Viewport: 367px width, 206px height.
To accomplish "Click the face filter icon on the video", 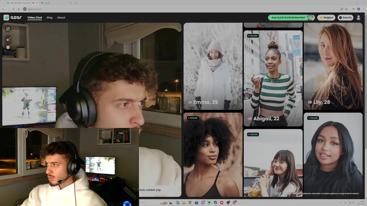I will point(8,47).
